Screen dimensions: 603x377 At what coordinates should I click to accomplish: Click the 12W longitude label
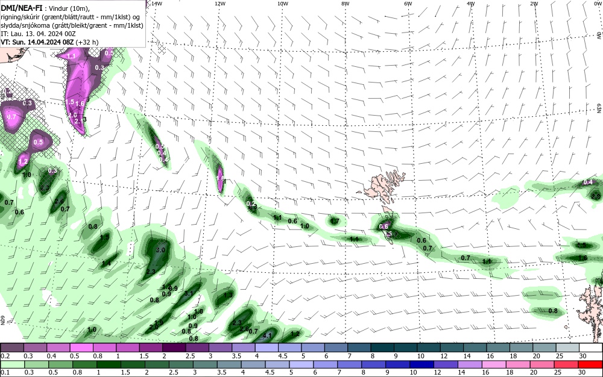point(219,4)
